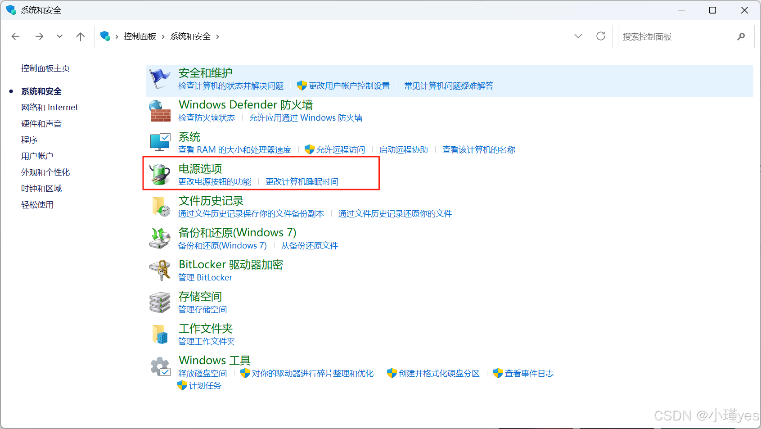The height and width of the screenshot is (429, 761).
Task: Open 允许应用通过 Windows 防火墙
Action: tap(306, 118)
